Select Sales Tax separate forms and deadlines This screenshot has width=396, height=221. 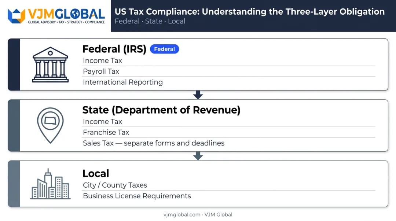(x=154, y=143)
